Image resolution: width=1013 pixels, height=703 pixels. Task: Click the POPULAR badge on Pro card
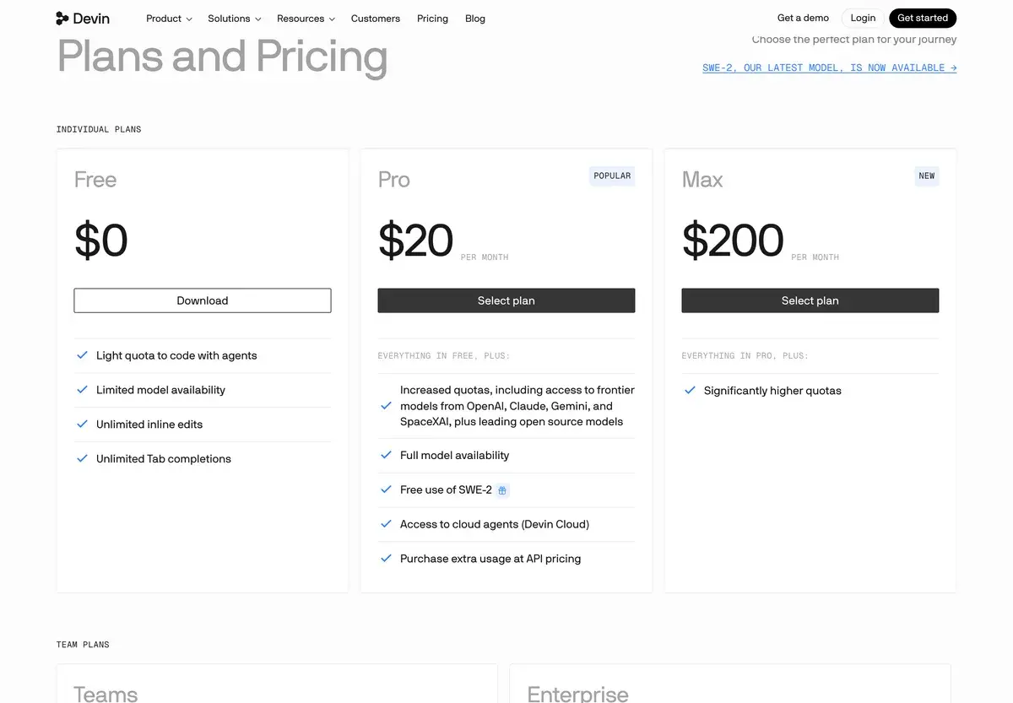[612, 176]
